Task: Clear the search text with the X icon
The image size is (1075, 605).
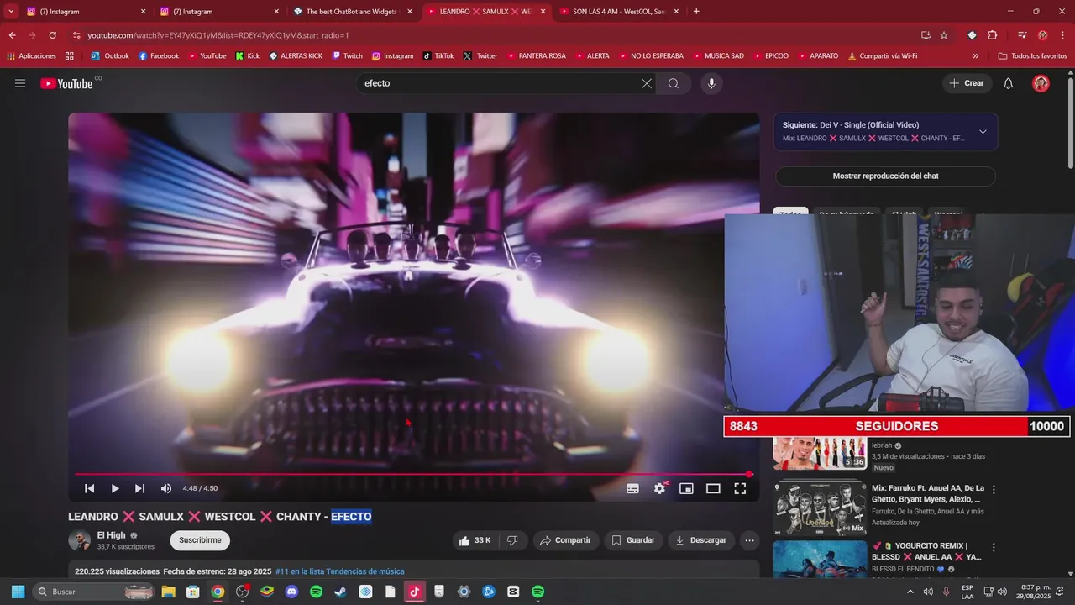Action: point(646,83)
